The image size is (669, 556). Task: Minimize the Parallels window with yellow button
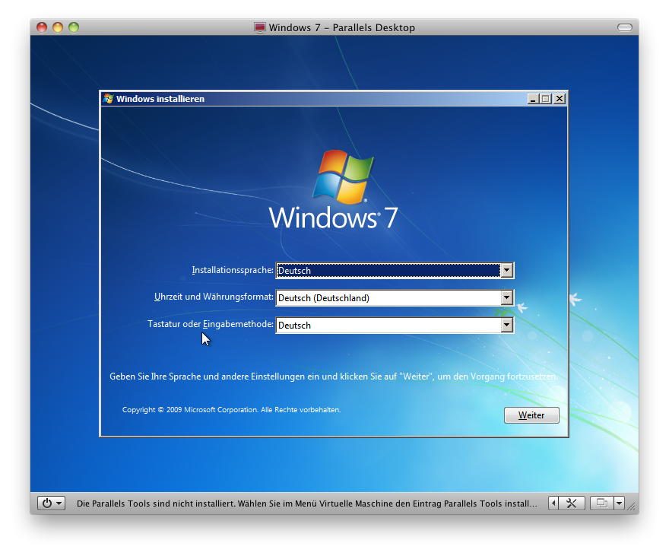point(58,27)
